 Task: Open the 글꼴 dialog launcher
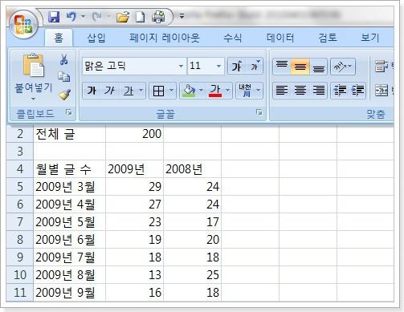(x=259, y=112)
